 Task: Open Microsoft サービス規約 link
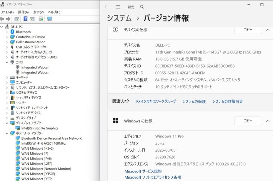(143, 171)
